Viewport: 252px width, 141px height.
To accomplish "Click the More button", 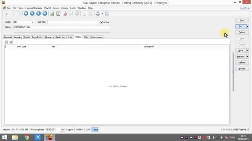I will tap(241, 51).
